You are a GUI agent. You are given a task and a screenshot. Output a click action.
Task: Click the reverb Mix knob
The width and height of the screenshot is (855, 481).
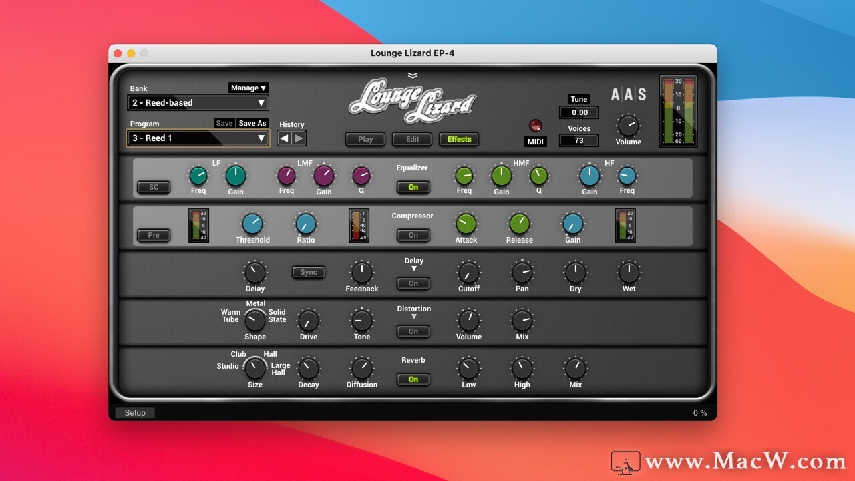pyautogui.click(x=576, y=369)
